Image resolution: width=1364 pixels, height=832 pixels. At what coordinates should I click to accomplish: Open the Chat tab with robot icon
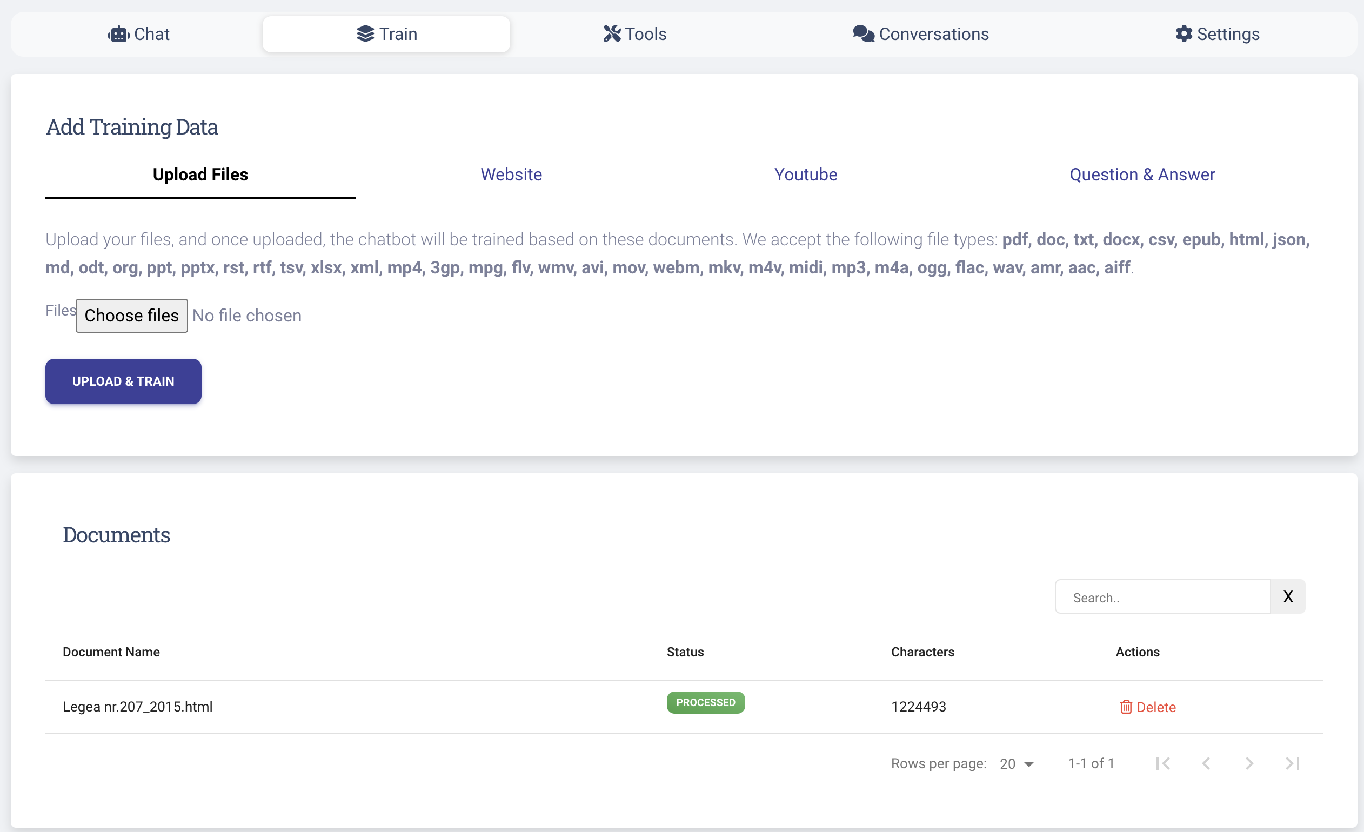coord(138,34)
